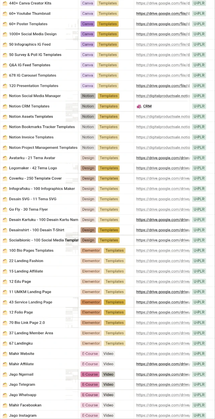Click U-PLR tag in 440+ Canva Creator Kits row
The image size is (215, 419).
pos(199,3)
